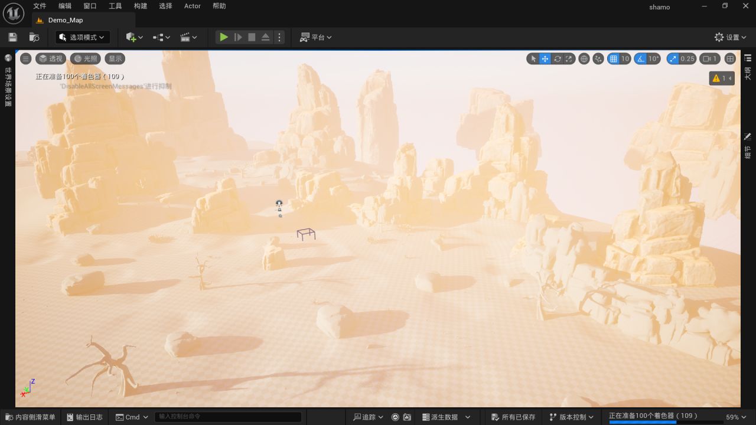Image resolution: width=756 pixels, height=425 pixels.
Task: Open the 版本控制 revision control dropdown
Action: (571, 417)
